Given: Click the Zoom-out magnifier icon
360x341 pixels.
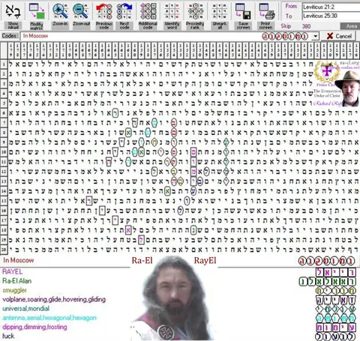Looking at the screenshot, I should click(x=81, y=11).
